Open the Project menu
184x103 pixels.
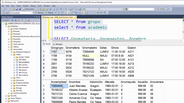tap(26, 6)
